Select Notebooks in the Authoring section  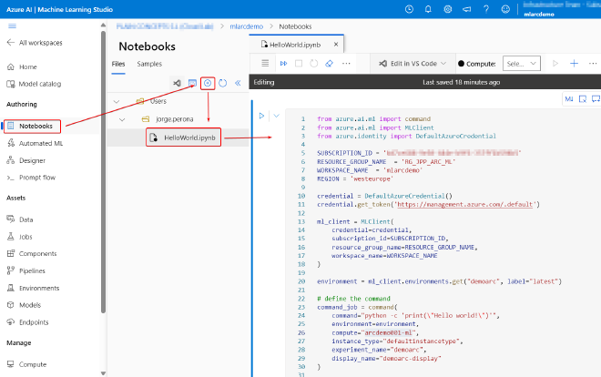coord(32,126)
